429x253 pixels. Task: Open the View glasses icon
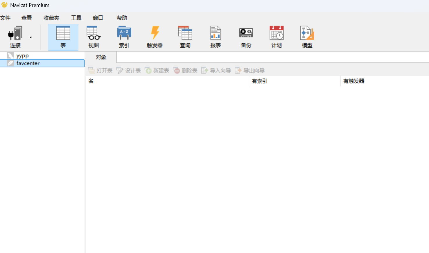pyautogui.click(x=94, y=33)
